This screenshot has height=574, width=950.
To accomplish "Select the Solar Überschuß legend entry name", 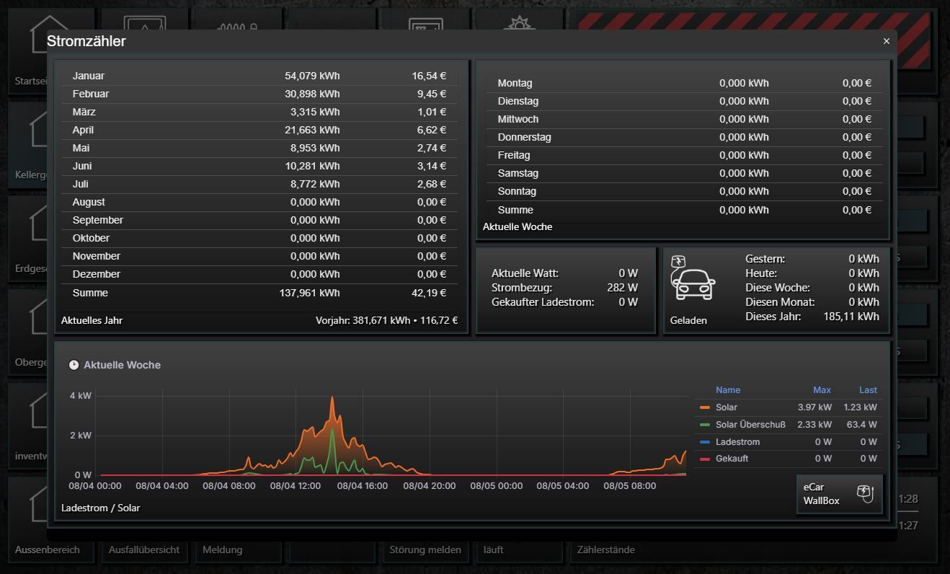I will tap(750, 425).
